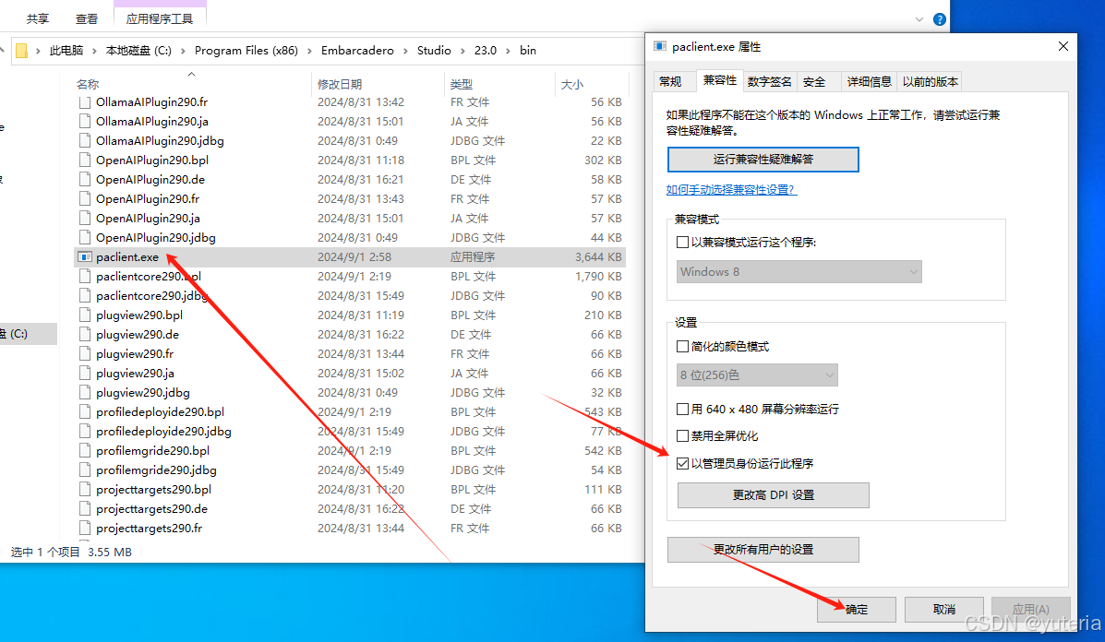This screenshot has width=1105, height=642.
Task: Switch to the 兼容性 tab
Action: click(x=719, y=80)
